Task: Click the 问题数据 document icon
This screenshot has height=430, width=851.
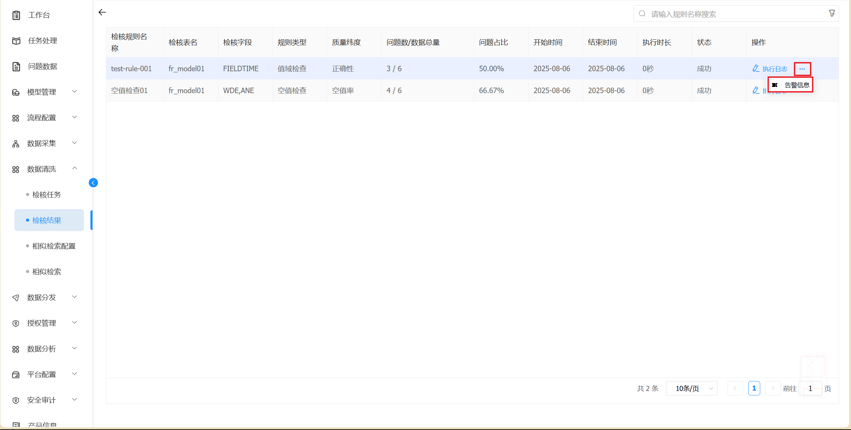Action: [16, 66]
